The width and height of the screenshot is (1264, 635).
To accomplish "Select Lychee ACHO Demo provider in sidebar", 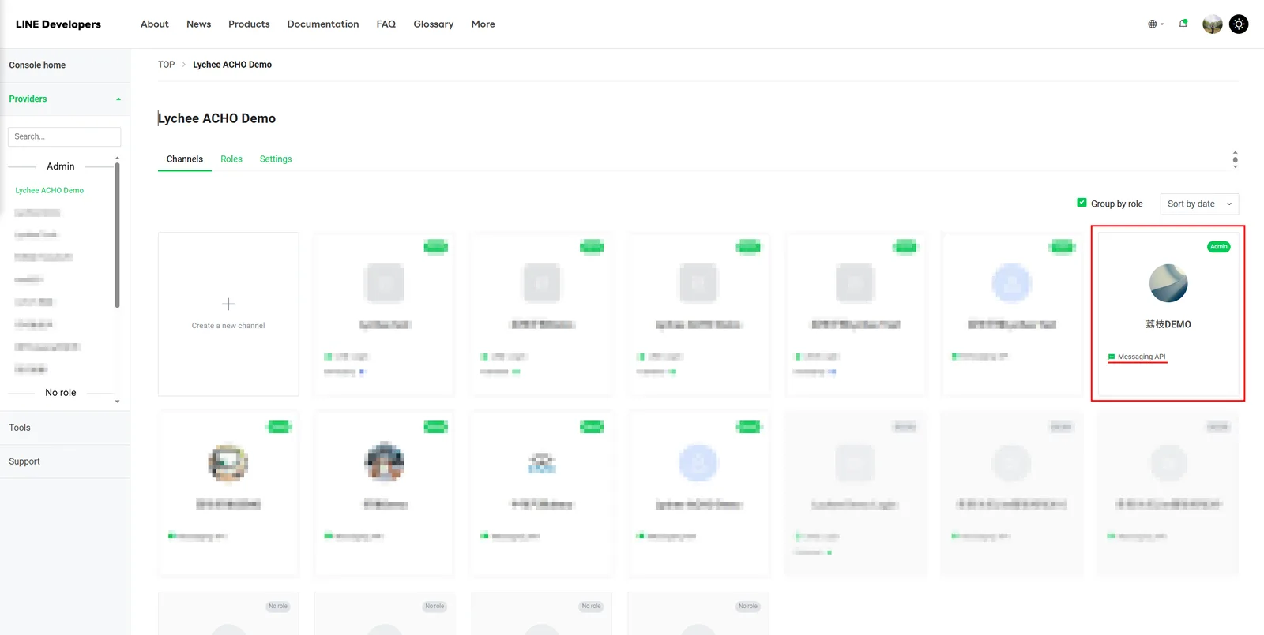I will coord(49,191).
